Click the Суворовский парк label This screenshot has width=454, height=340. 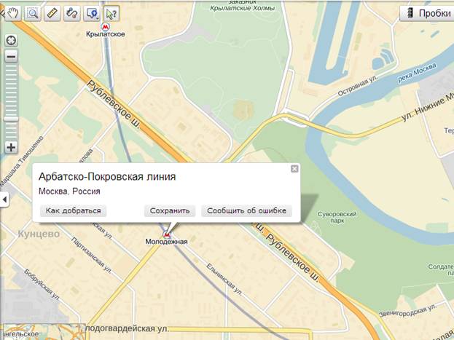[337, 217]
